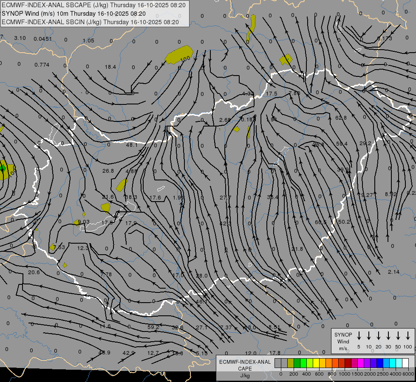Click the green CAPE spot at left edge
Screen dimensions: 416x382
pyautogui.click(x=3, y=169)
